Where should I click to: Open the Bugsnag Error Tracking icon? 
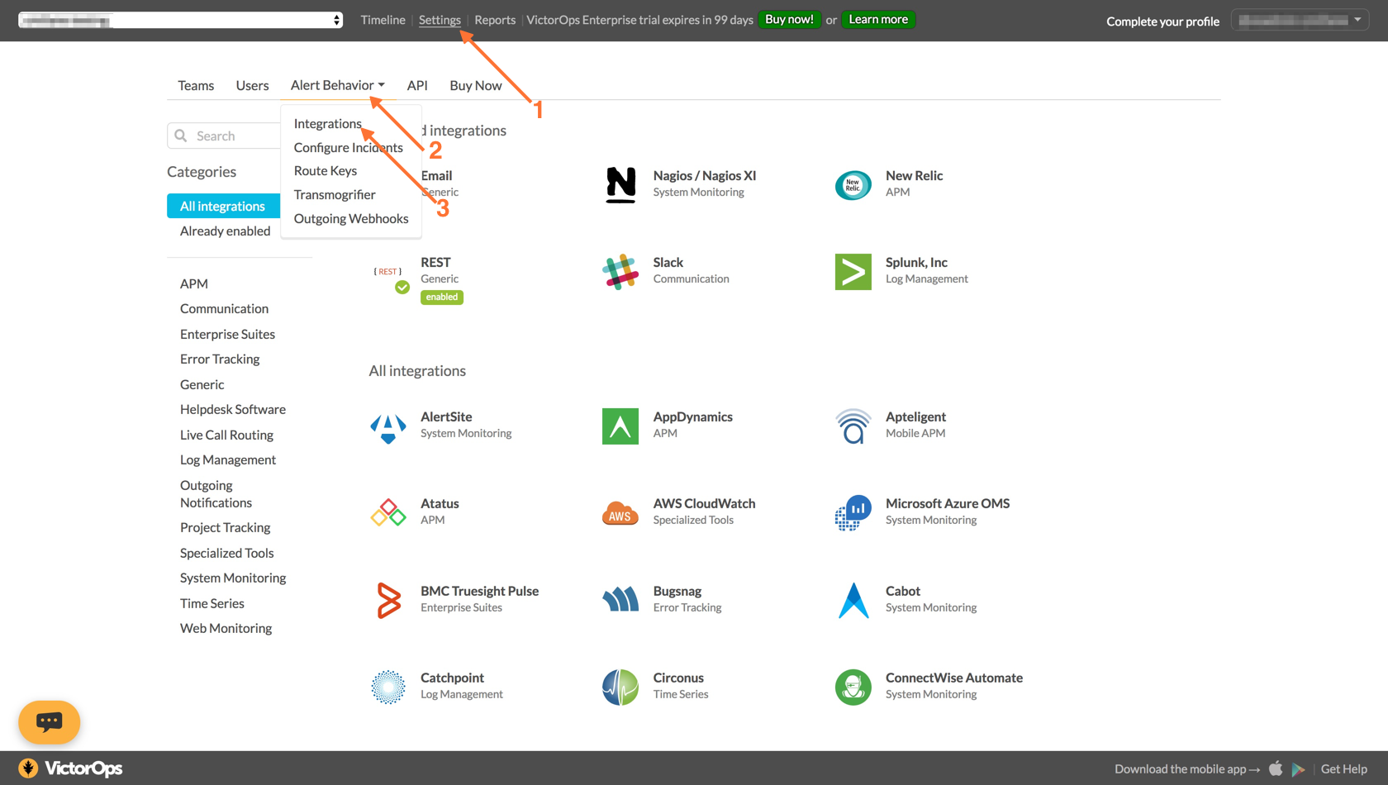[x=620, y=600]
